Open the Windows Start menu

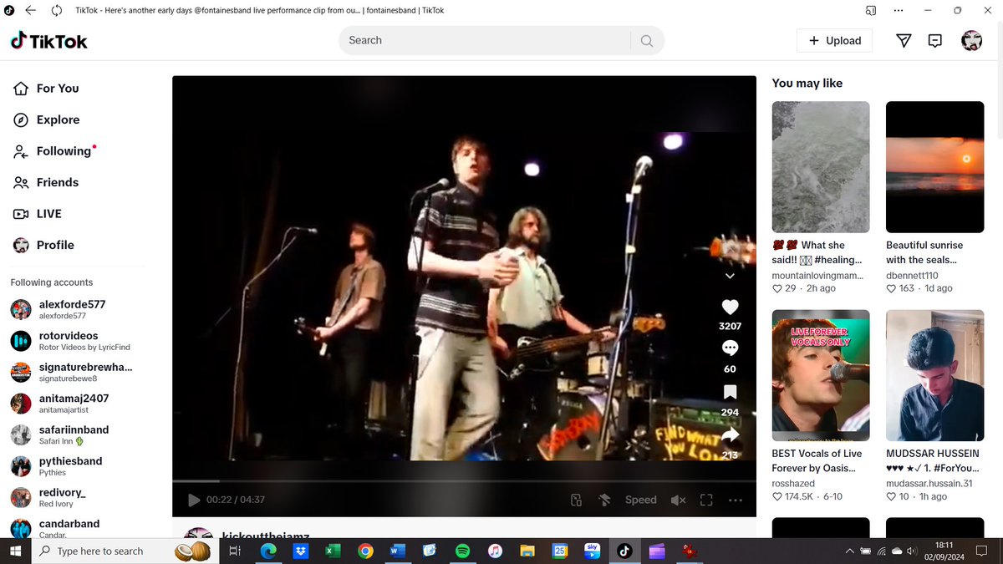click(15, 551)
